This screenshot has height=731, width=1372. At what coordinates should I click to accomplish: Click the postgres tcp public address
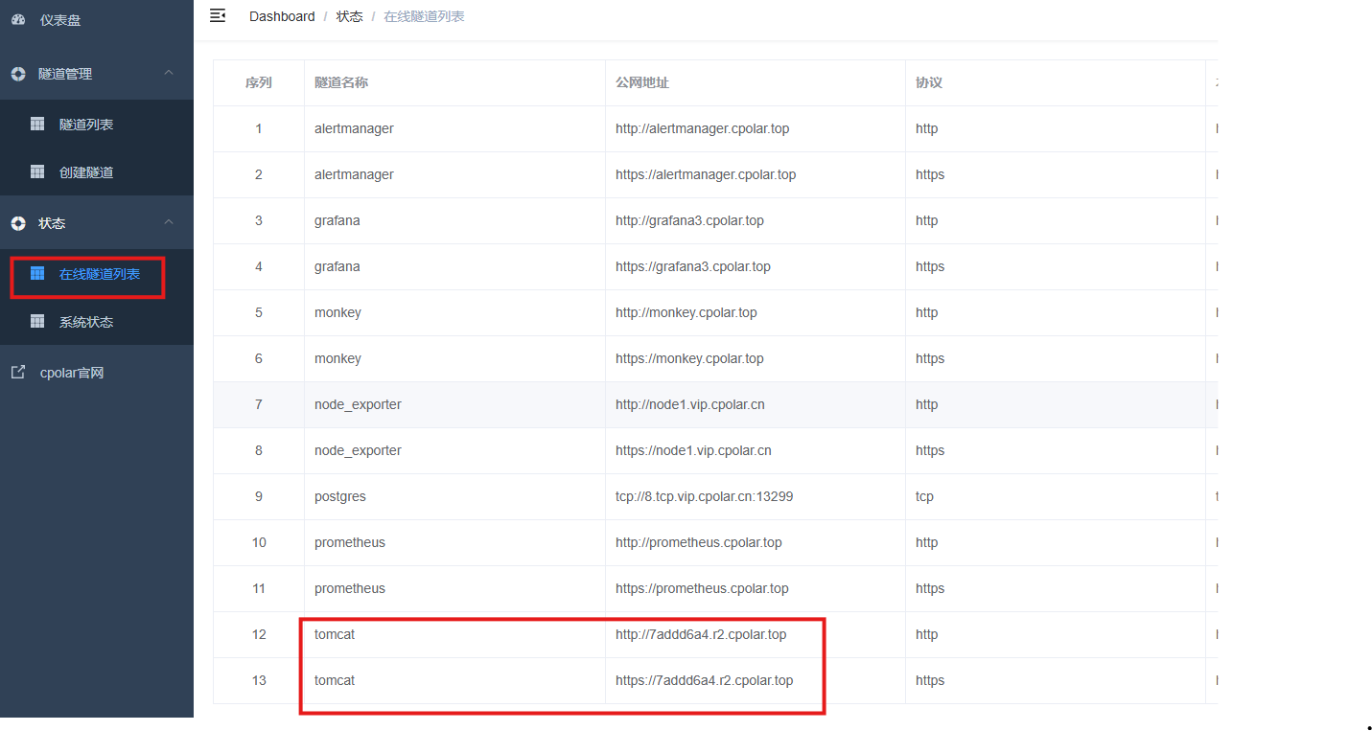pyautogui.click(x=704, y=496)
